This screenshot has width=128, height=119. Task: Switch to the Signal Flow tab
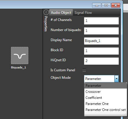click(83, 13)
